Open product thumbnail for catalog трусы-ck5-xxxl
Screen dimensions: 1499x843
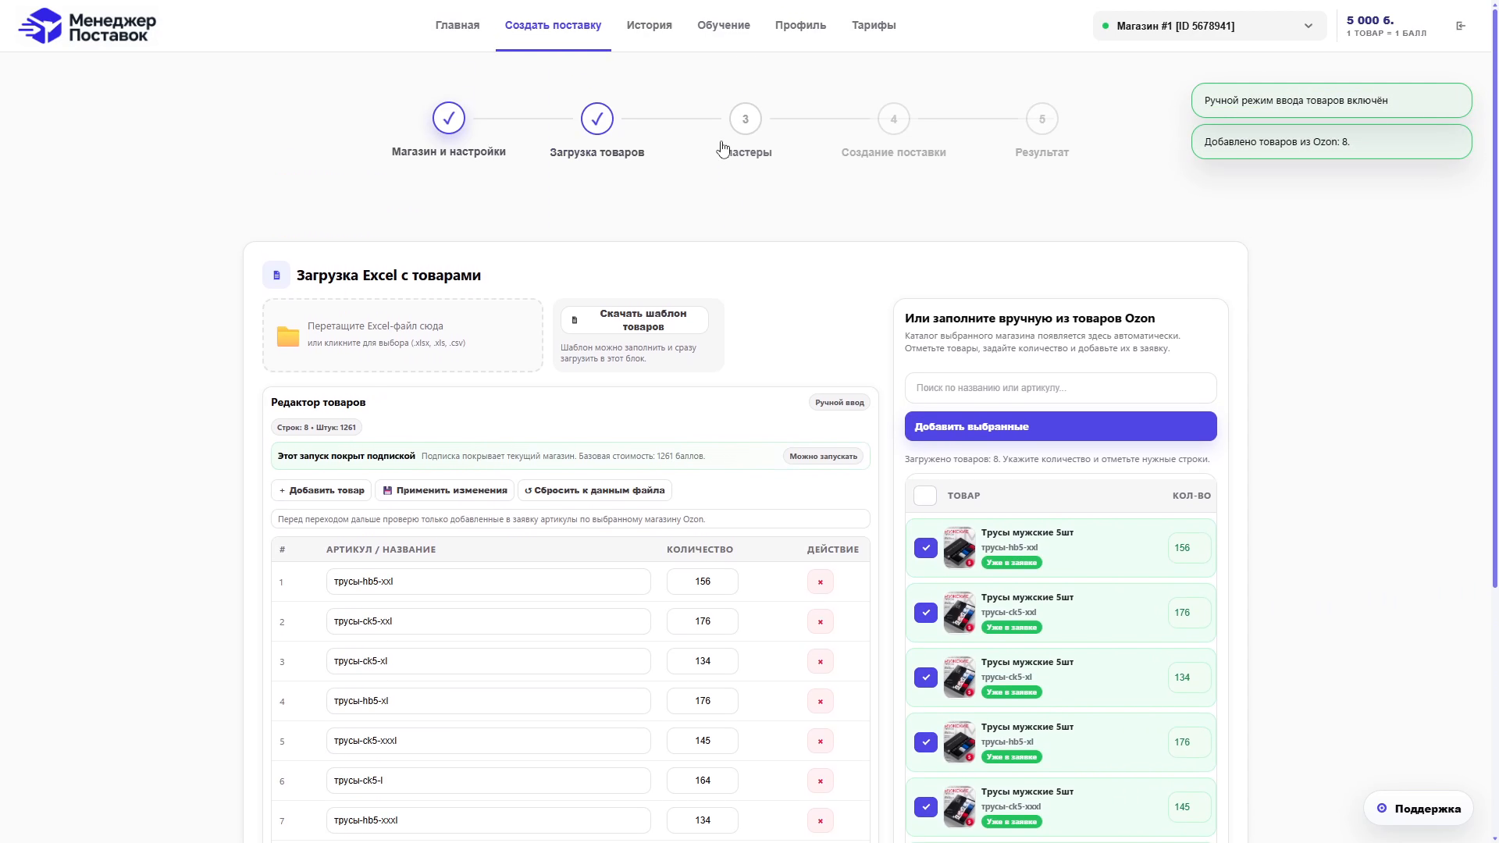960,807
